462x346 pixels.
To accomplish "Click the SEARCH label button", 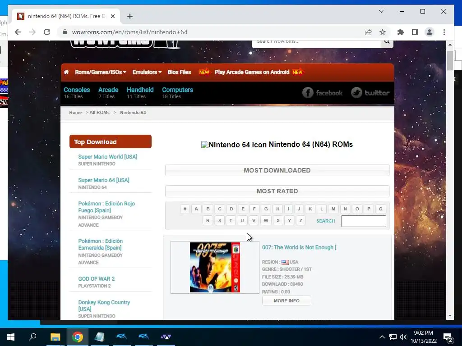I will (326, 221).
